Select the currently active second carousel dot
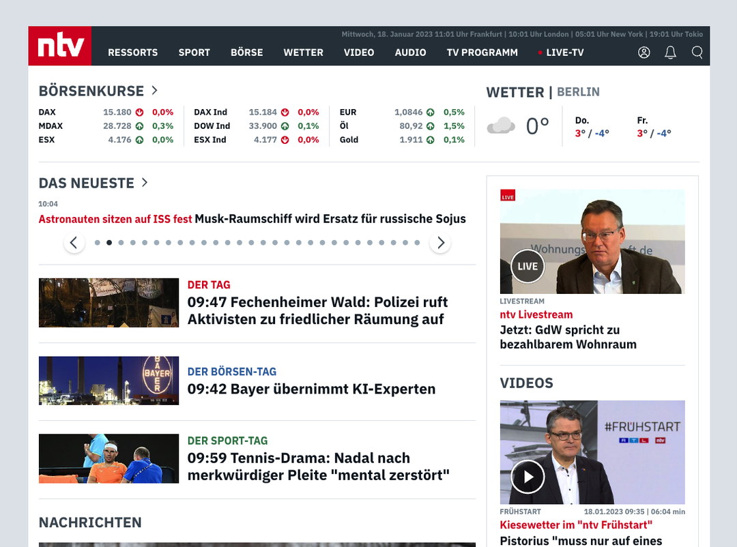Screen dimensions: 737x547 pyautogui.click(x=109, y=243)
